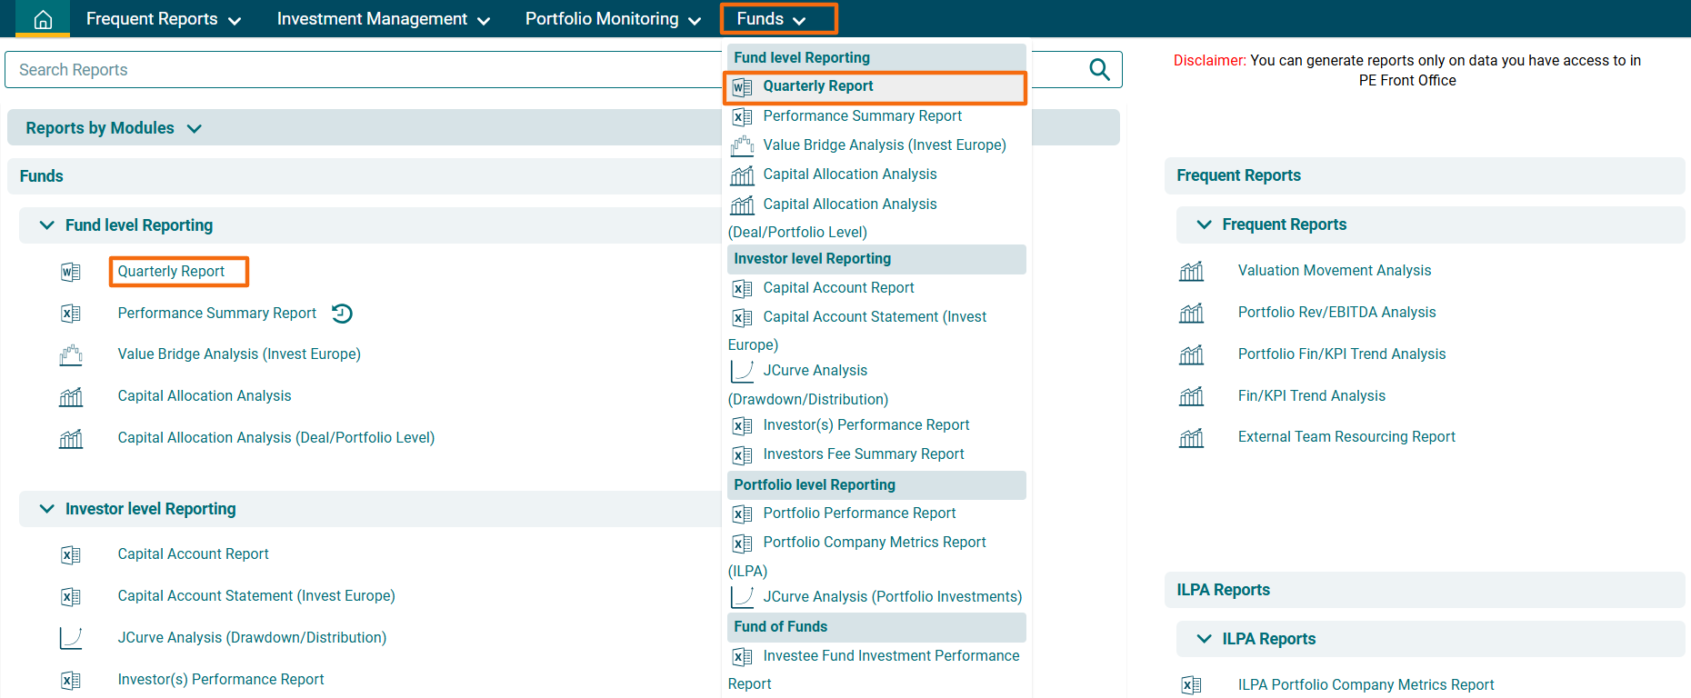The width and height of the screenshot is (1691, 698).
Task: Open the Portfolio Monitoring menu
Action: pyautogui.click(x=613, y=19)
